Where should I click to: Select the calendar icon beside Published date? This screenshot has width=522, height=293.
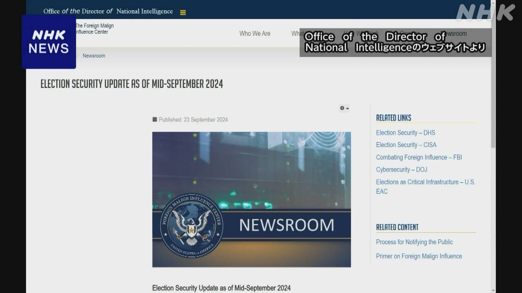tap(155, 119)
